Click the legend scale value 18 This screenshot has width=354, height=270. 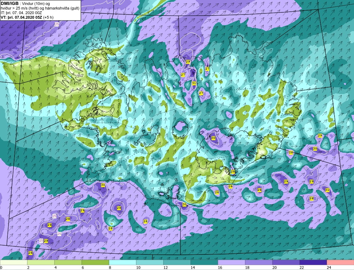point(247,268)
